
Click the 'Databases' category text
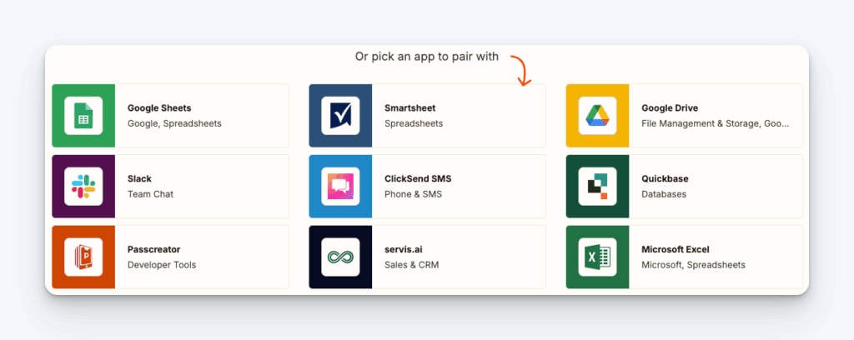pos(664,194)
